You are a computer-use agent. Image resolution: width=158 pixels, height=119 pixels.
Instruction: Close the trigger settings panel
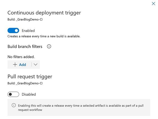153,4
